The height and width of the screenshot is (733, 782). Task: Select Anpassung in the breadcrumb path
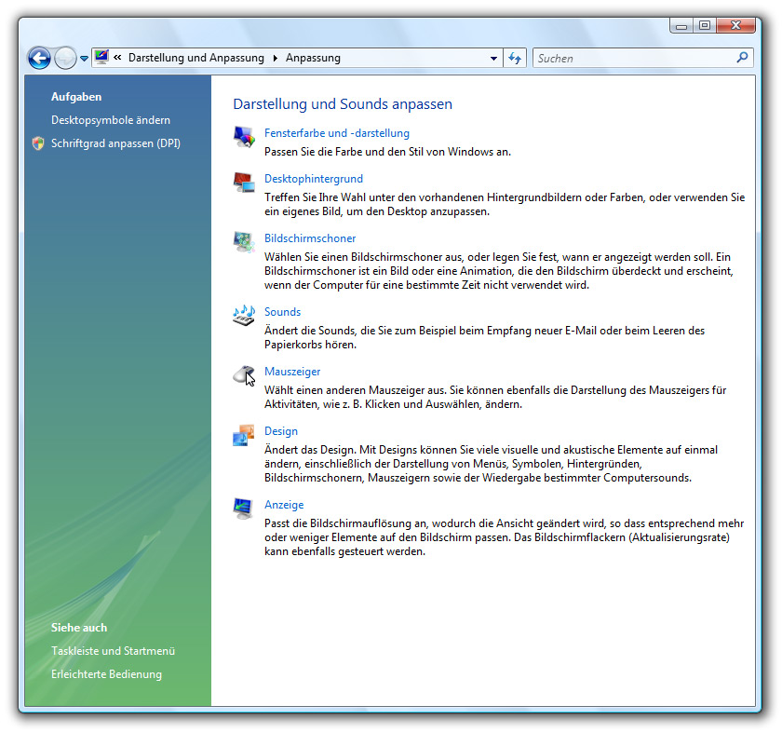coord(313,58)
